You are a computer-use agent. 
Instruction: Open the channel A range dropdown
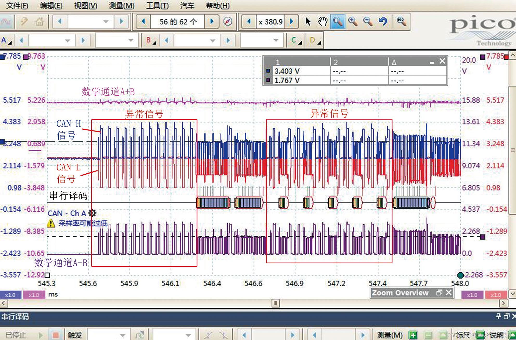coord(67,41)
